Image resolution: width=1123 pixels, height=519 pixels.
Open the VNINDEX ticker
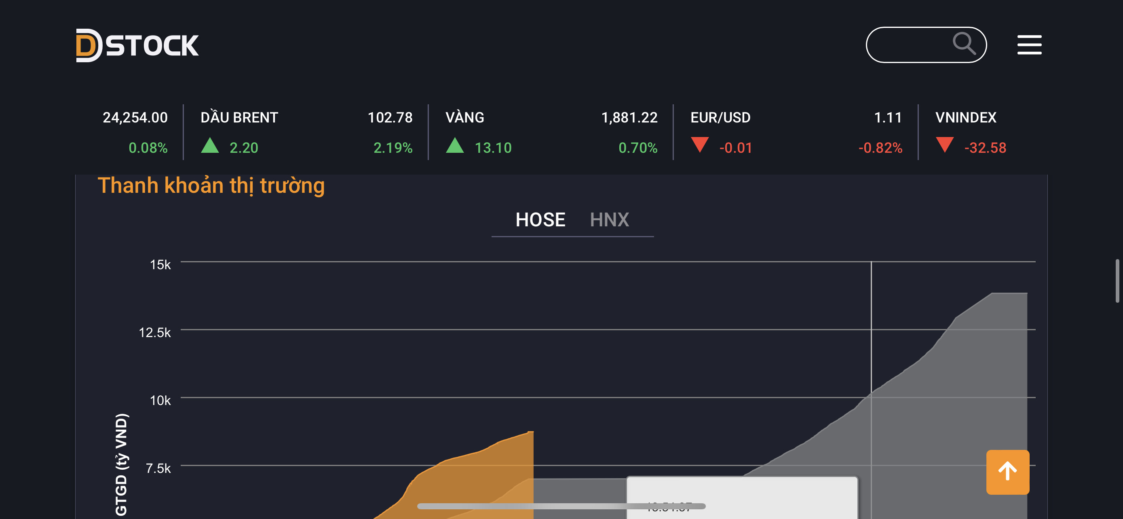966,118
